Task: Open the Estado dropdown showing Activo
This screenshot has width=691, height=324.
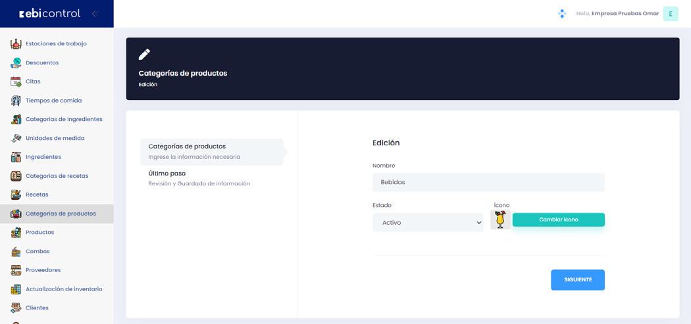Action: click(x=428, y=223)
